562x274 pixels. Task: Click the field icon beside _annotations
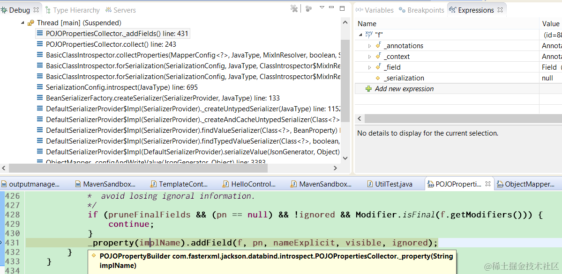point(378,45)
